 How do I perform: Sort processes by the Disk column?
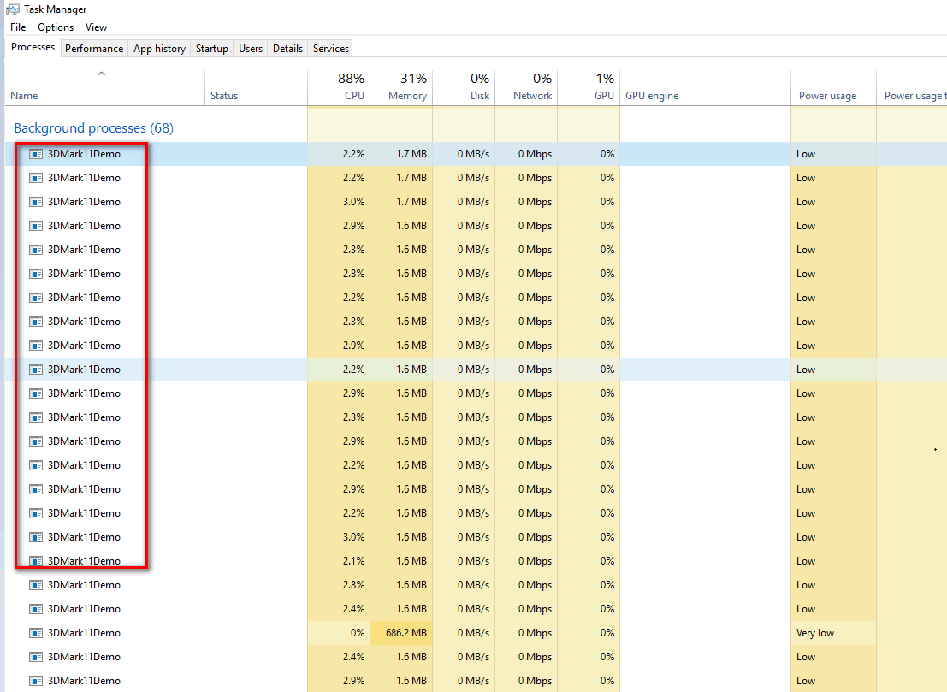pyautogui.click(x=464, y=88)
